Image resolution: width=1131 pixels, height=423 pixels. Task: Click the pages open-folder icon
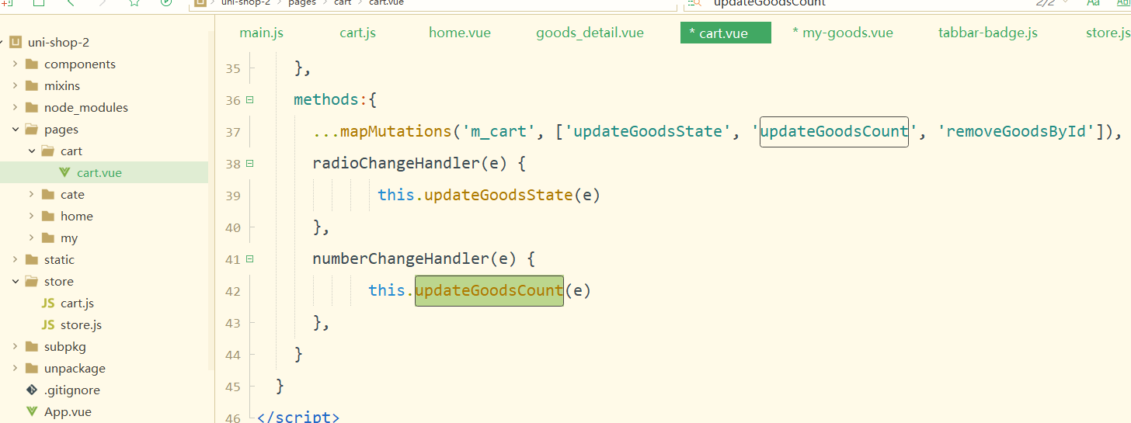(31, 130)
